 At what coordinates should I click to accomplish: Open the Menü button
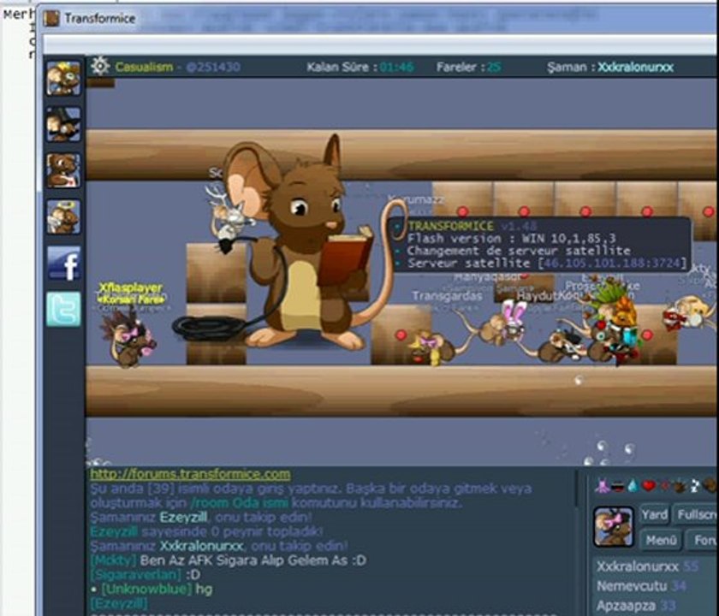(x=660, y=540)
